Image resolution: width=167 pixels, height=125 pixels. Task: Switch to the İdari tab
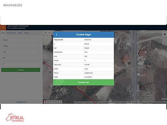[3, 33]
